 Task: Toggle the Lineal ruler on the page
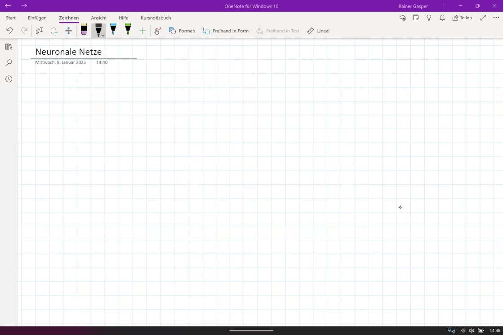pos(318,31)
